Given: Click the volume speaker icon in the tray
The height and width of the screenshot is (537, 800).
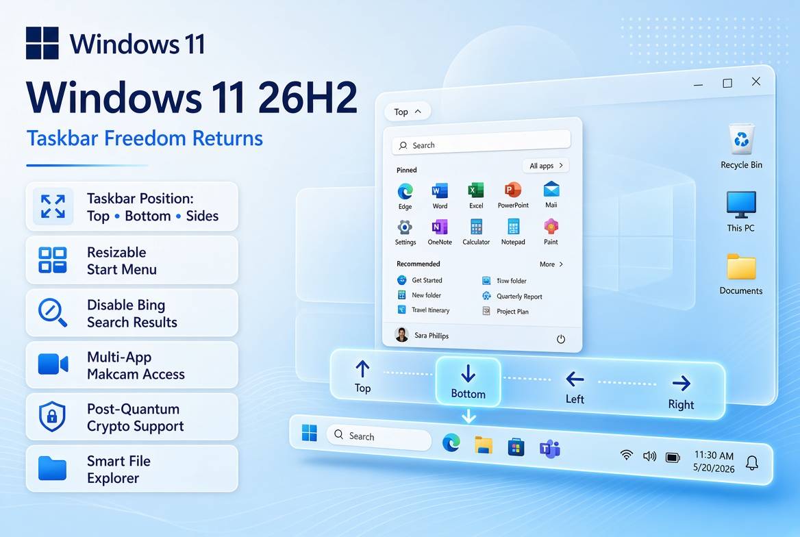Looking at the screenshot, I should coord(649,456).
